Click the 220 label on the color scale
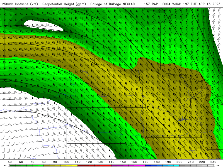The image size is (223, 167). coord(202,162)
